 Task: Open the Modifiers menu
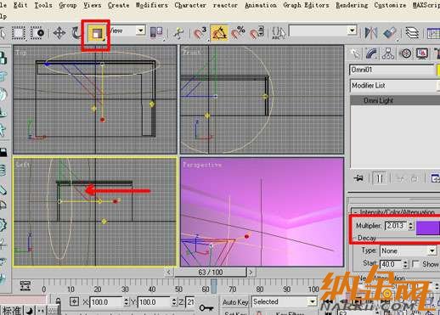pyautogui.click(x=152, y=5)
